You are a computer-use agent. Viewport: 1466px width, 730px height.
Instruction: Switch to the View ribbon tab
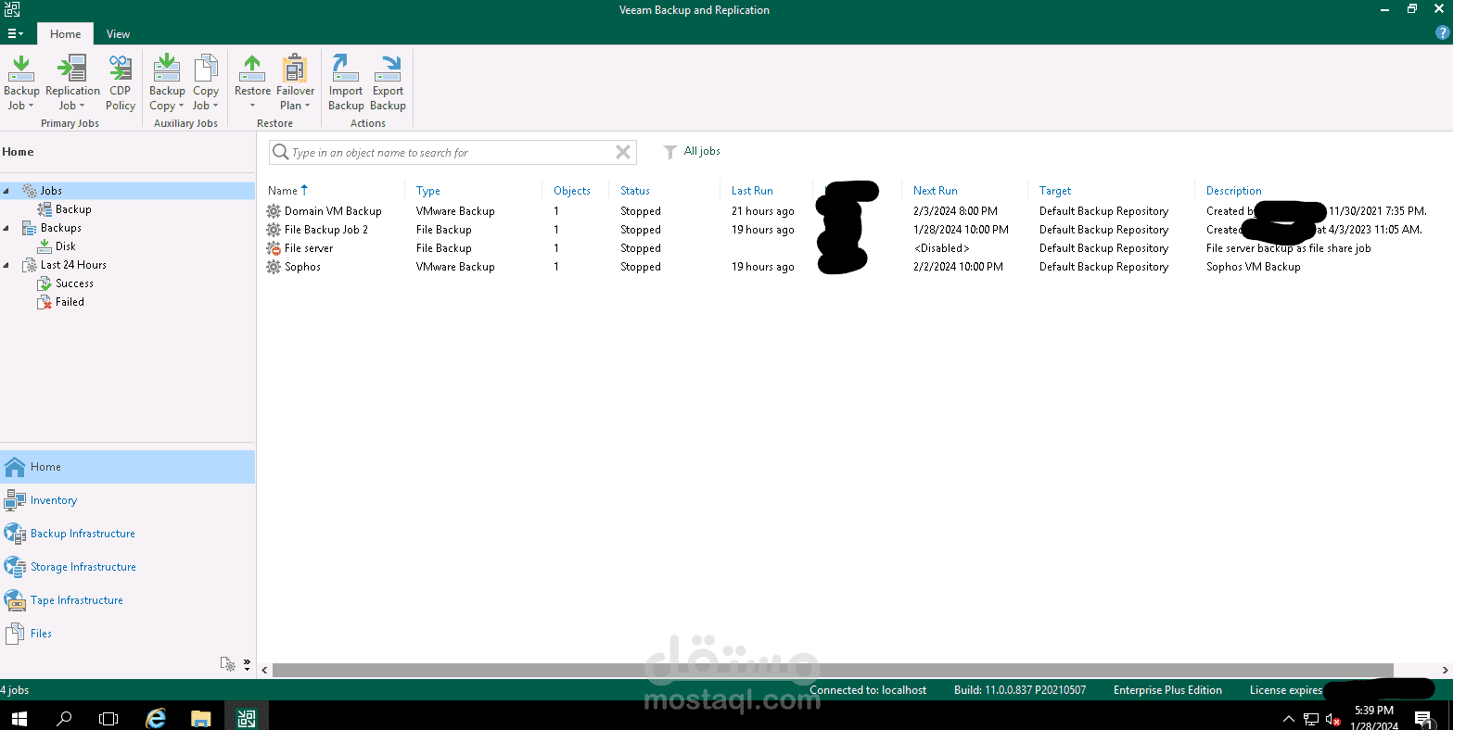pyautogui.click(x=118, y=33)
